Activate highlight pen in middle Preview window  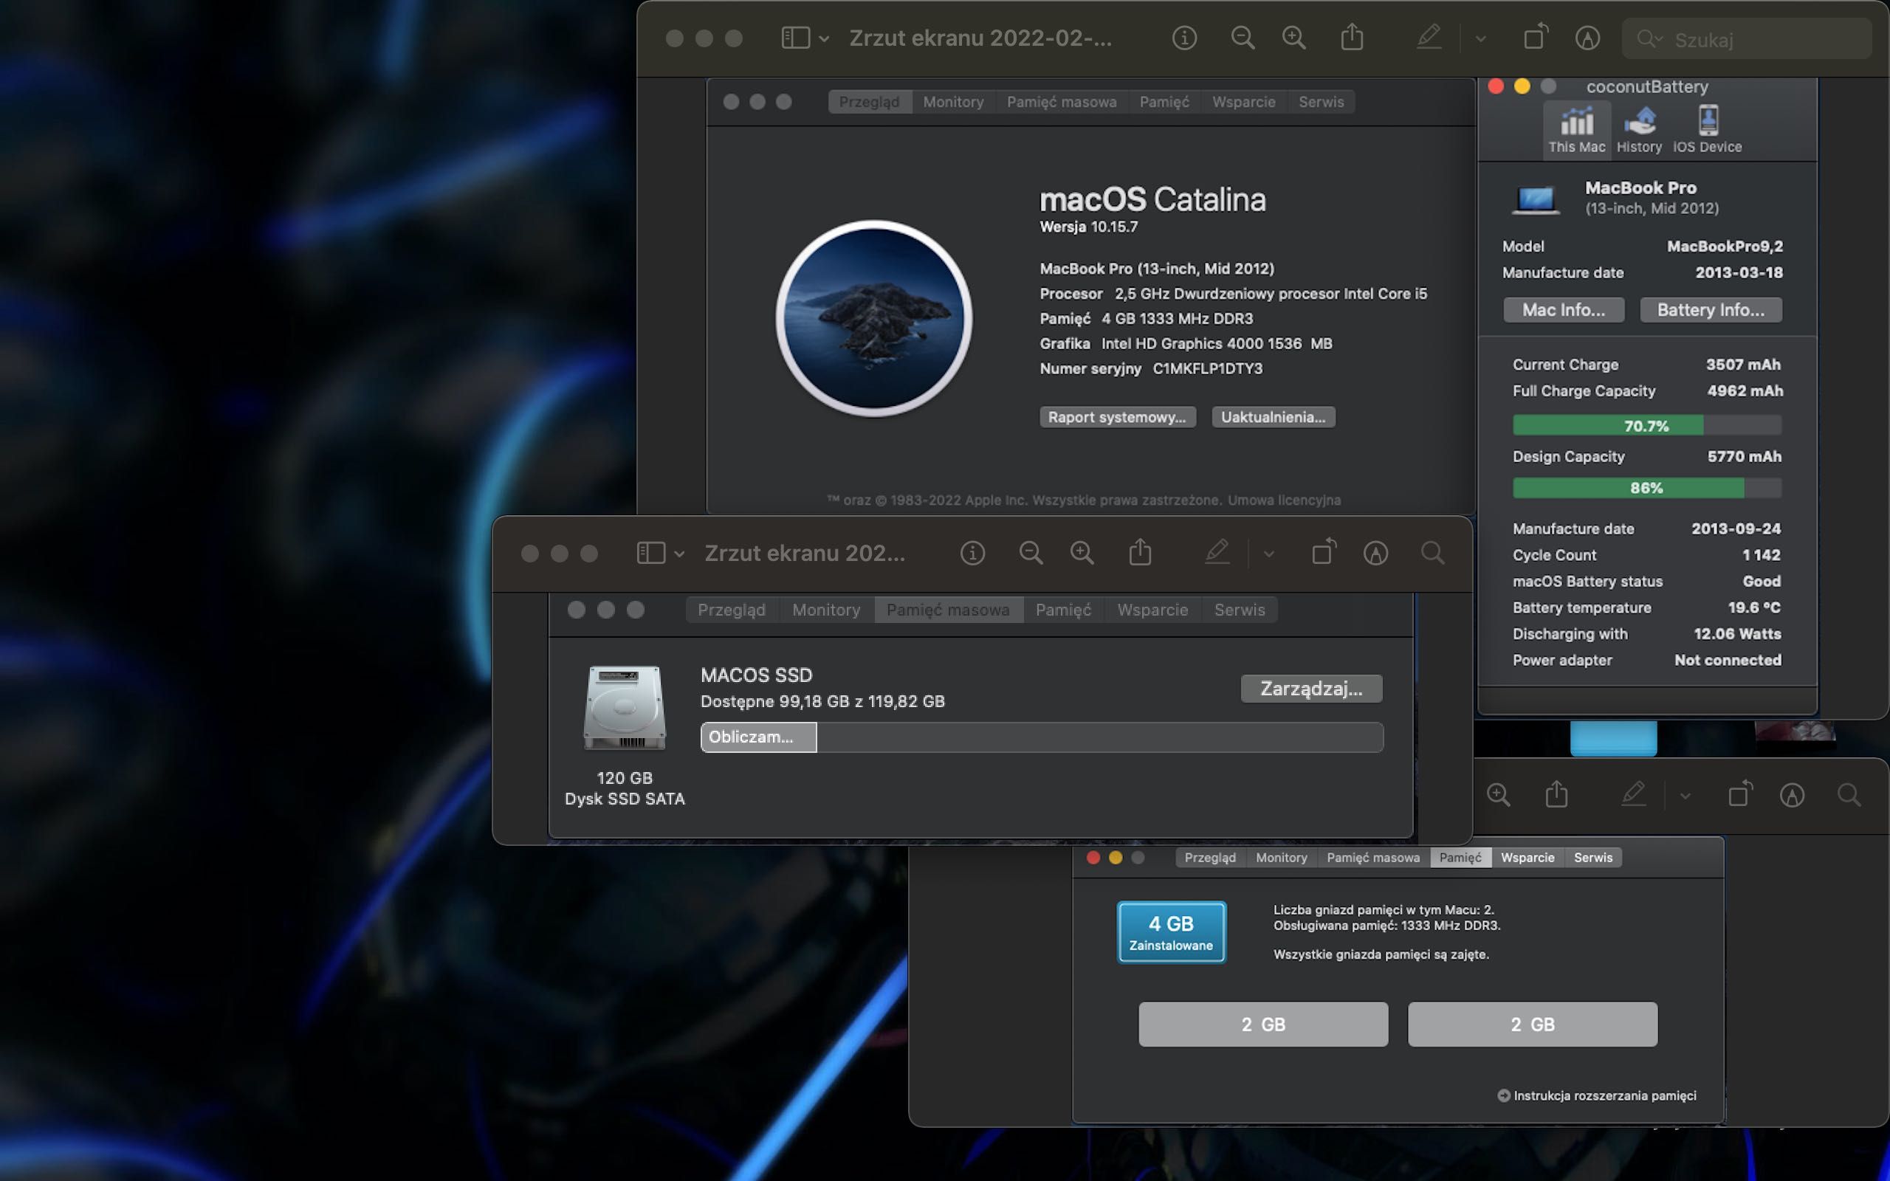click(x=1217, y=552)
